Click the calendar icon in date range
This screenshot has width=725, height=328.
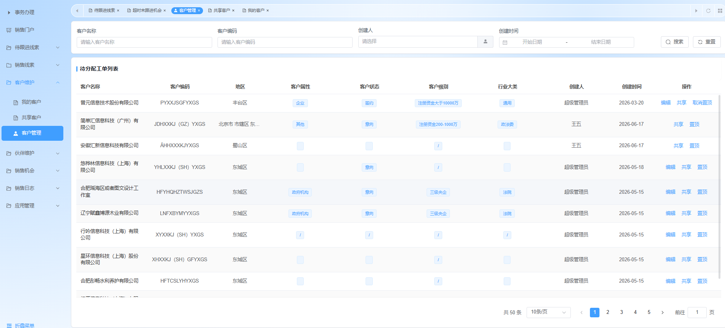(505, 42)
